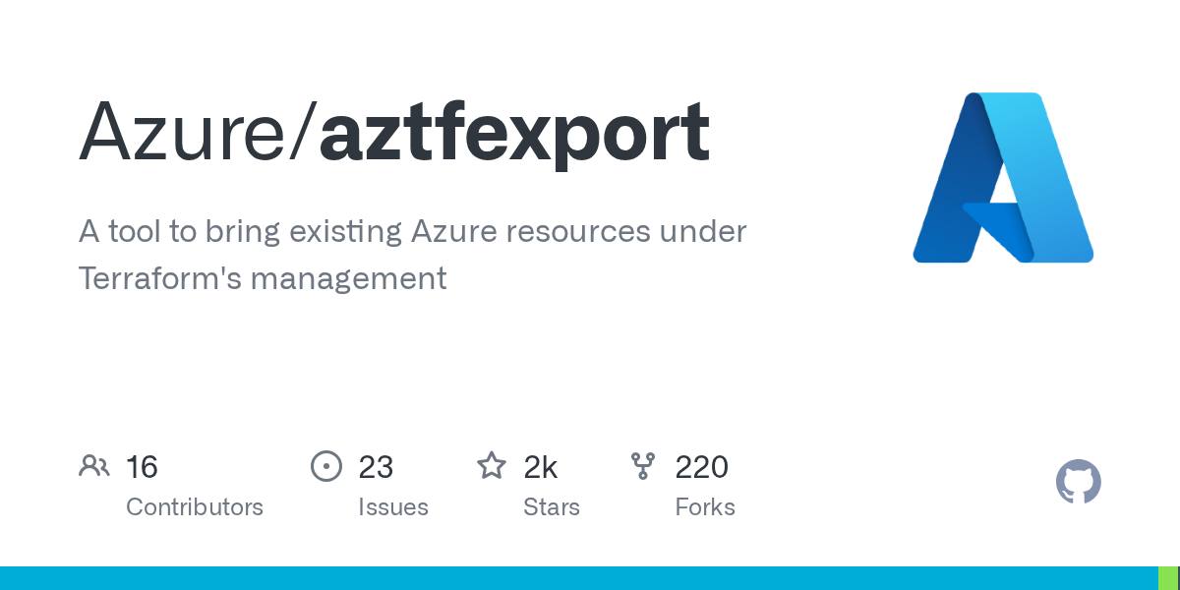Click the green language bar segment
Viewport: 1180px width, 590px height.
[x=1168, y=578]
